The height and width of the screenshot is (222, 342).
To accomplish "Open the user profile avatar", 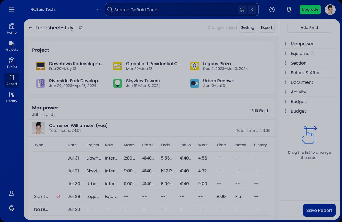I will tap(330, 10).
